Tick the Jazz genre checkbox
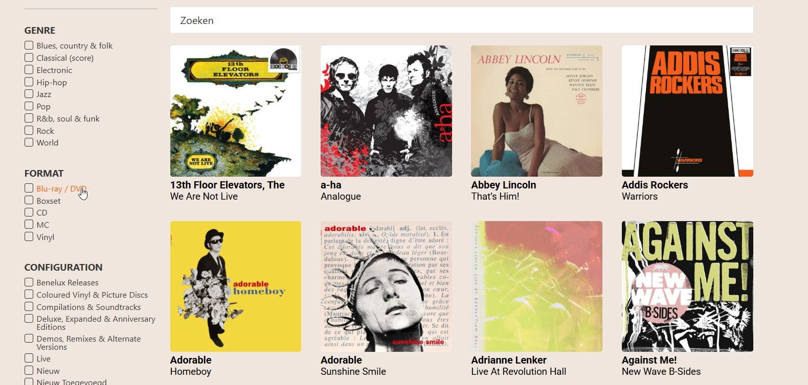The height and width of the screenshot is (385, 808). coord(29,94)
